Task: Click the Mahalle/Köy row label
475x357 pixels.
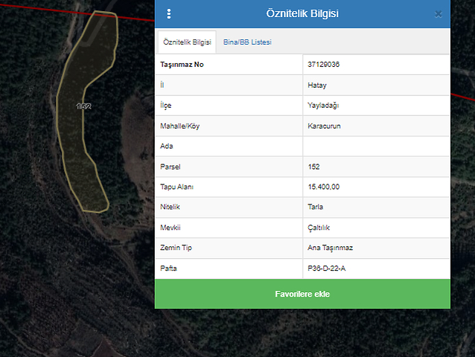Action: 179,126
